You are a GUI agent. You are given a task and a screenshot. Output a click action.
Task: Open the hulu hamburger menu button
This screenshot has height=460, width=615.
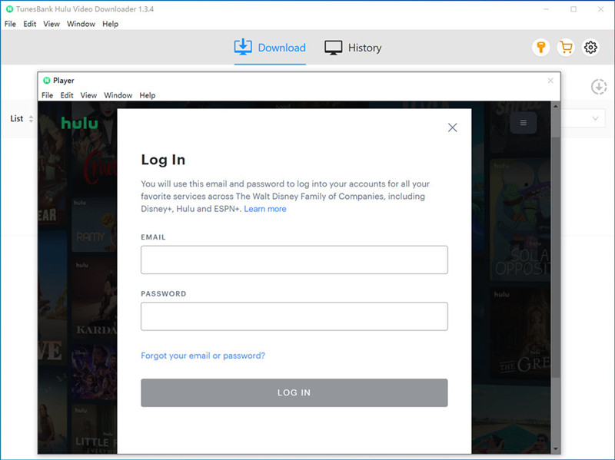[524, 123]
